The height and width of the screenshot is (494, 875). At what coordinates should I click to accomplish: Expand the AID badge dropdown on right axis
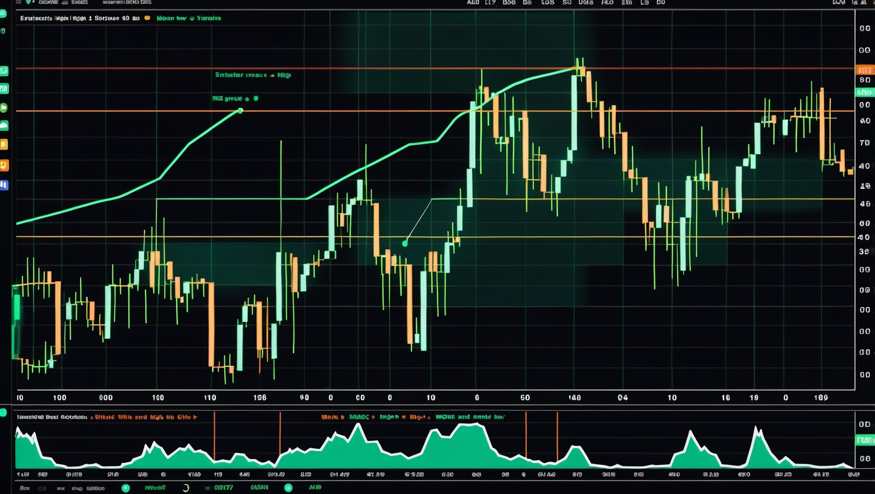pyautogui.click(x=865, y=92)
